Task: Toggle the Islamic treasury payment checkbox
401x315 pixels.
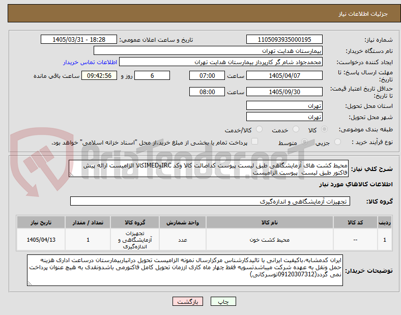Action: point(255,141)
